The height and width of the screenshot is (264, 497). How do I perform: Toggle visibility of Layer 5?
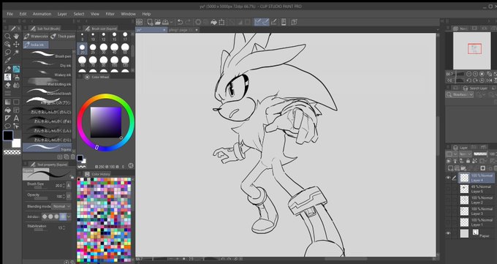pyautogui.click(x=448, y=189)
